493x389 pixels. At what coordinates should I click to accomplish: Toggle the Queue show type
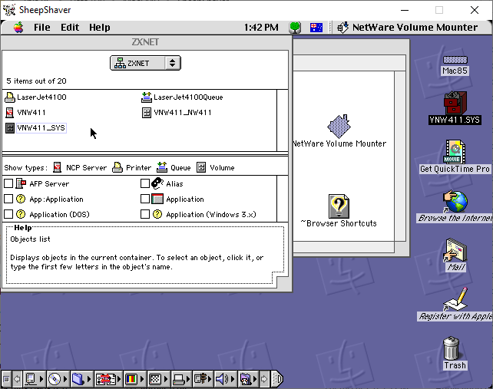[x=174, y=167]
